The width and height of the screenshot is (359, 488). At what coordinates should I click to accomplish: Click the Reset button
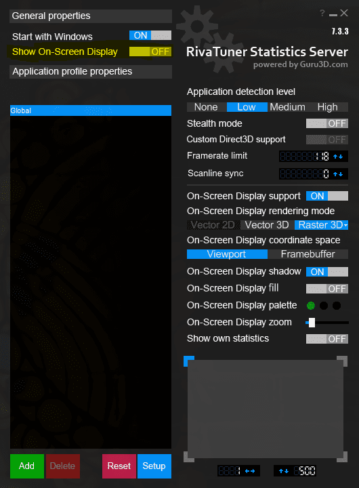click(119, 466)
